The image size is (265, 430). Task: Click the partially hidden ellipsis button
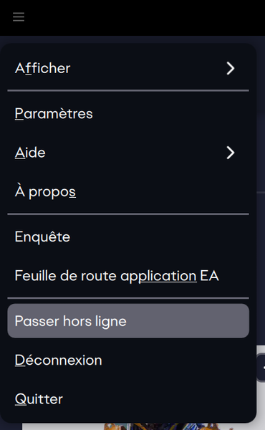[x=261, y=367]
